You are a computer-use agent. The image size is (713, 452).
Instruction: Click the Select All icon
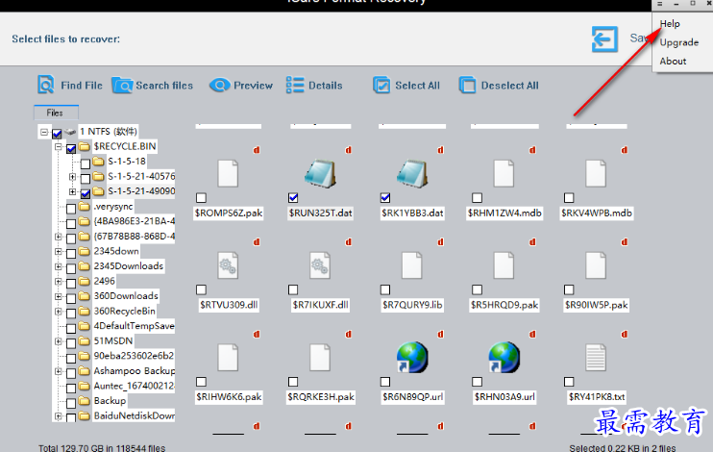pos(381,86)
